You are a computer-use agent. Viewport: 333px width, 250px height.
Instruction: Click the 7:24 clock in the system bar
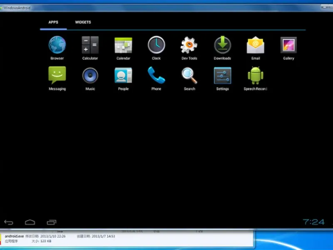coord(314,222)
